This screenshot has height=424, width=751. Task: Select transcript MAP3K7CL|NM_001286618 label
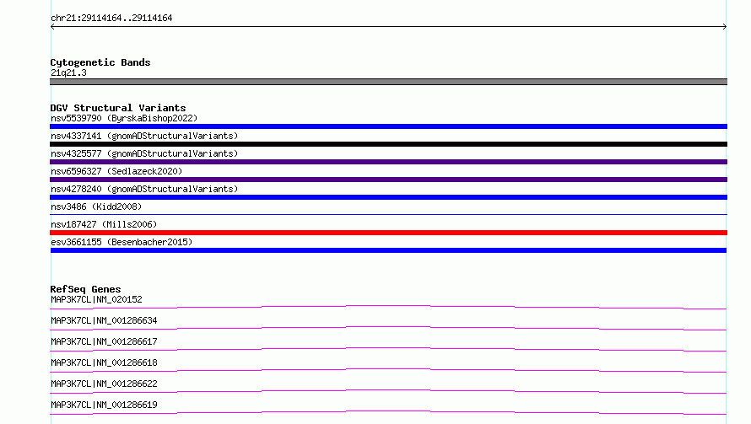tap(104, 362)
